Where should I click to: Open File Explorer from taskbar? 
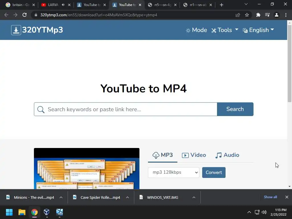click(22, 212)
